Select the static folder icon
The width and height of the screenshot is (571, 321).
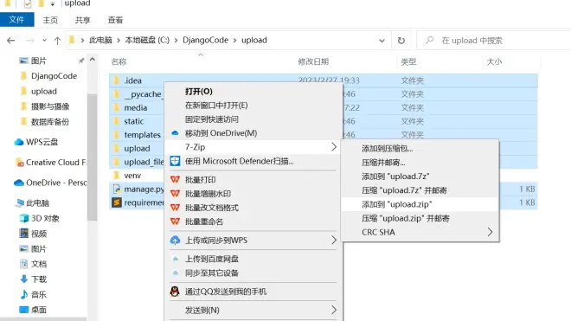(x=117, y=121)
